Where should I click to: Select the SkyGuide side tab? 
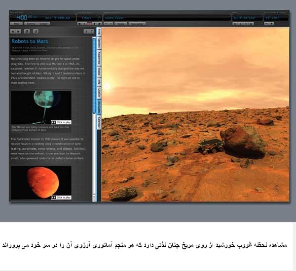tap(99, 107)
